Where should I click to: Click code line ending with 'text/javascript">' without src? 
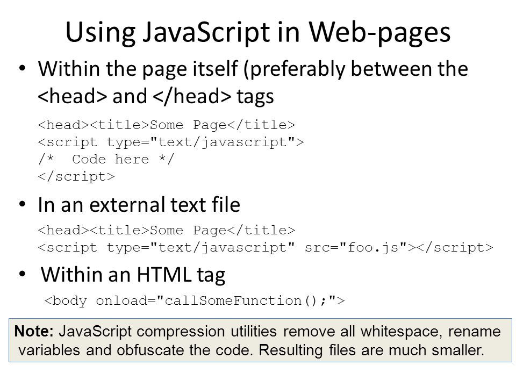point(171,142)
